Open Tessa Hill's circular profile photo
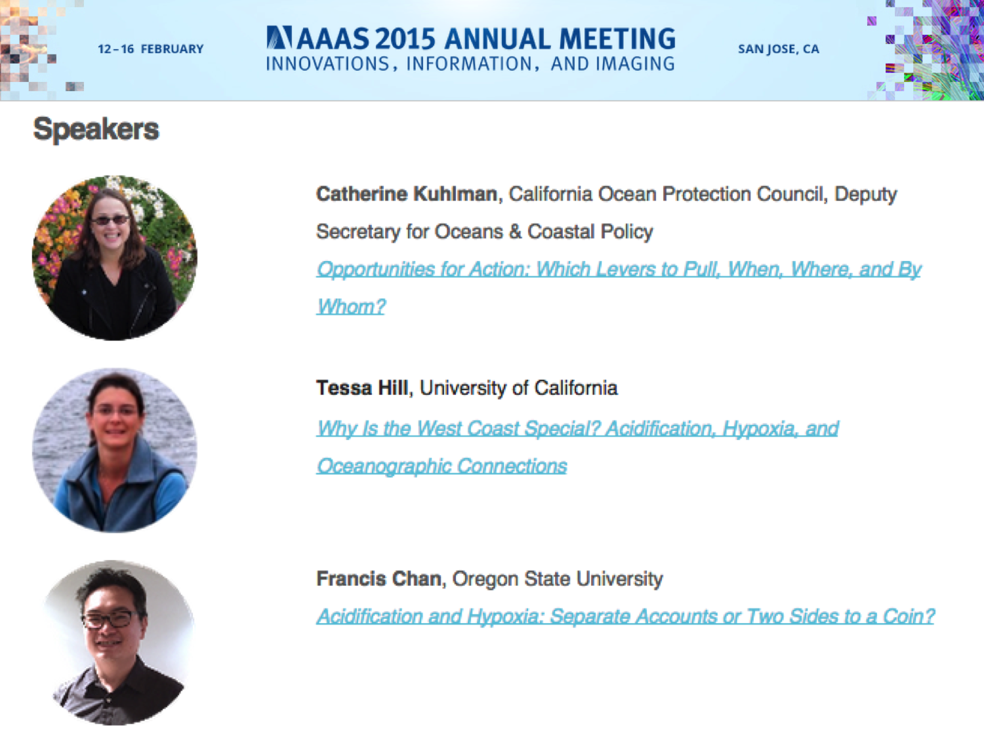The height and width of the screenshot is (747, 984). (x=115, y=450)
